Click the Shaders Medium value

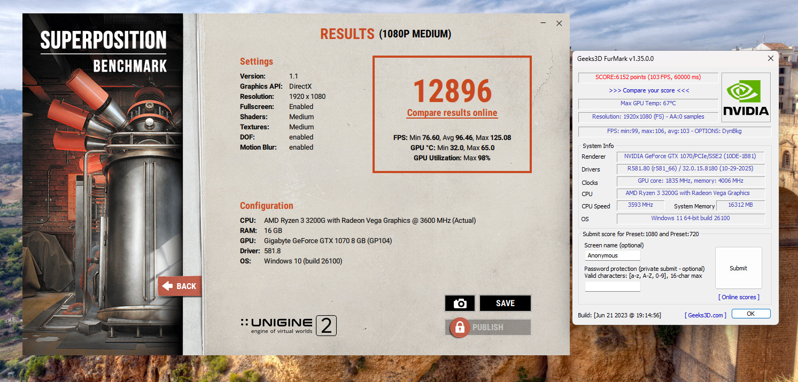301,117
